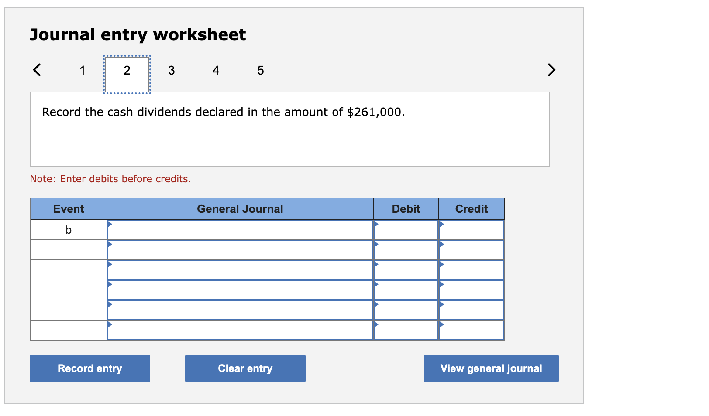
Task: Select the Event cell labeled "b"
Action: click(69, 230)
